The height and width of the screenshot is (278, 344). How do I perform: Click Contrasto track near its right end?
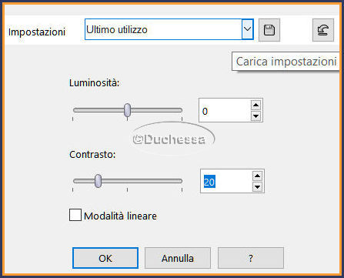(175, 181)
